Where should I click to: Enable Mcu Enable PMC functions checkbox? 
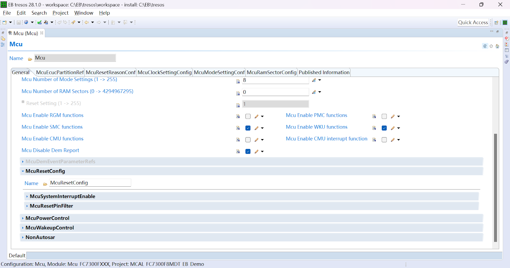[384, 116]
